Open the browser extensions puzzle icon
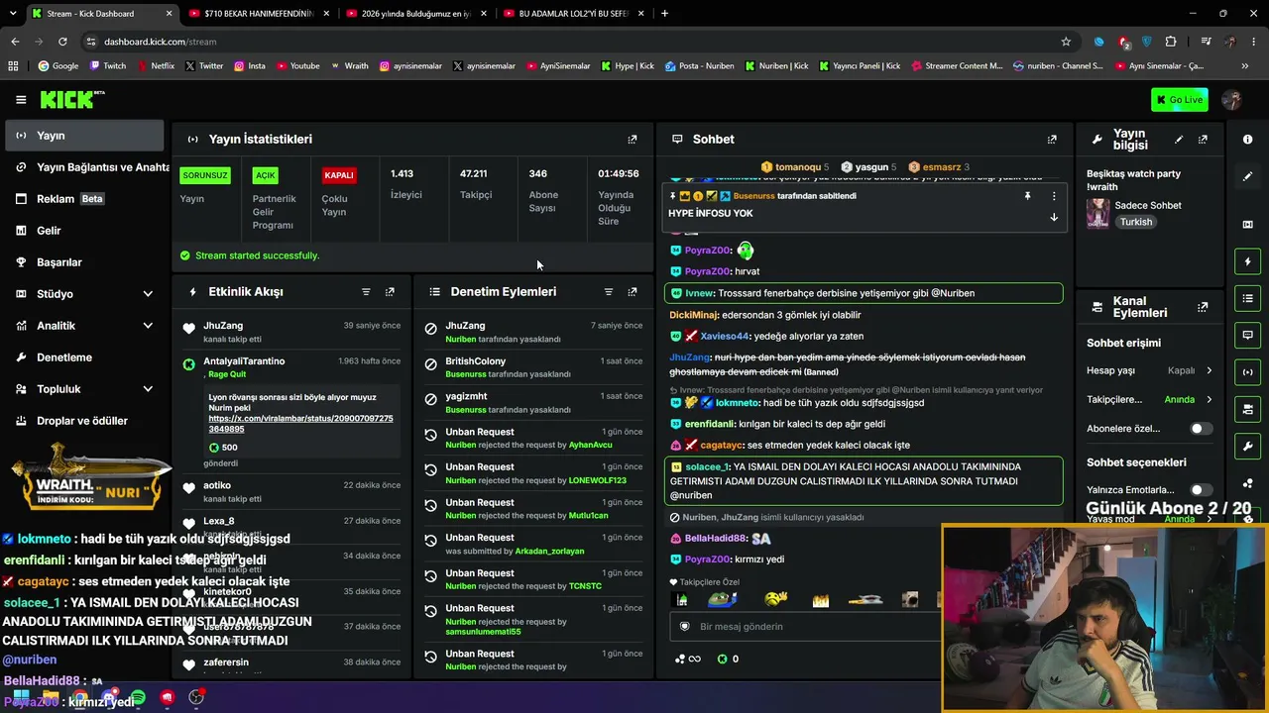 tap(1171, 42)
